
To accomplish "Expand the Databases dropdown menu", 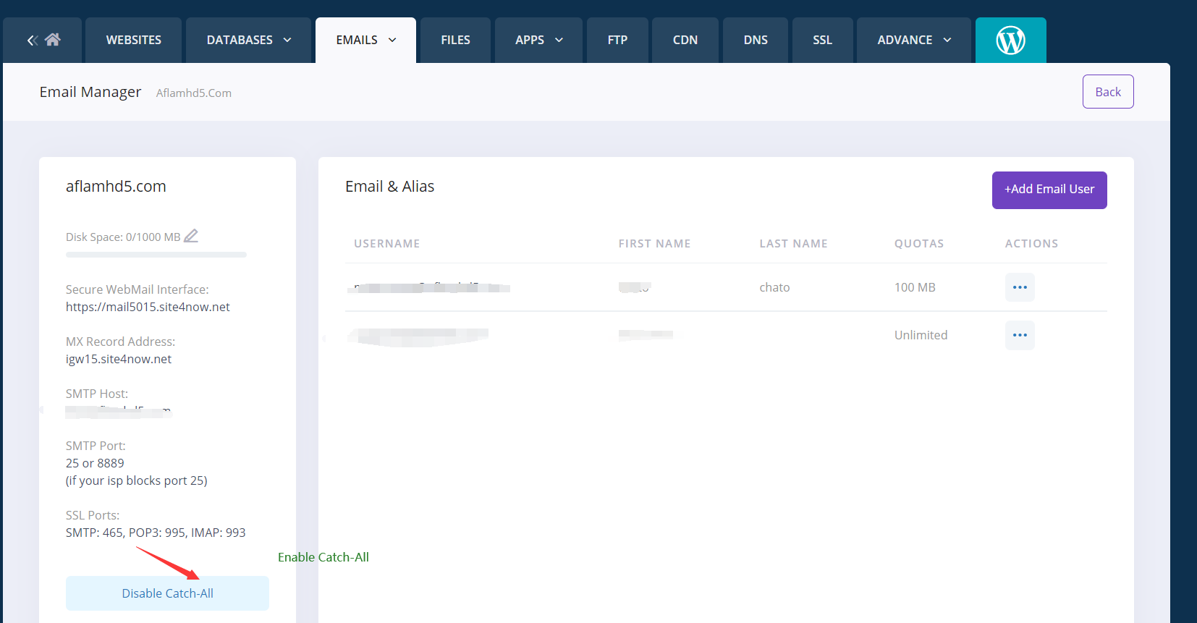I will [x=287, y=41].
